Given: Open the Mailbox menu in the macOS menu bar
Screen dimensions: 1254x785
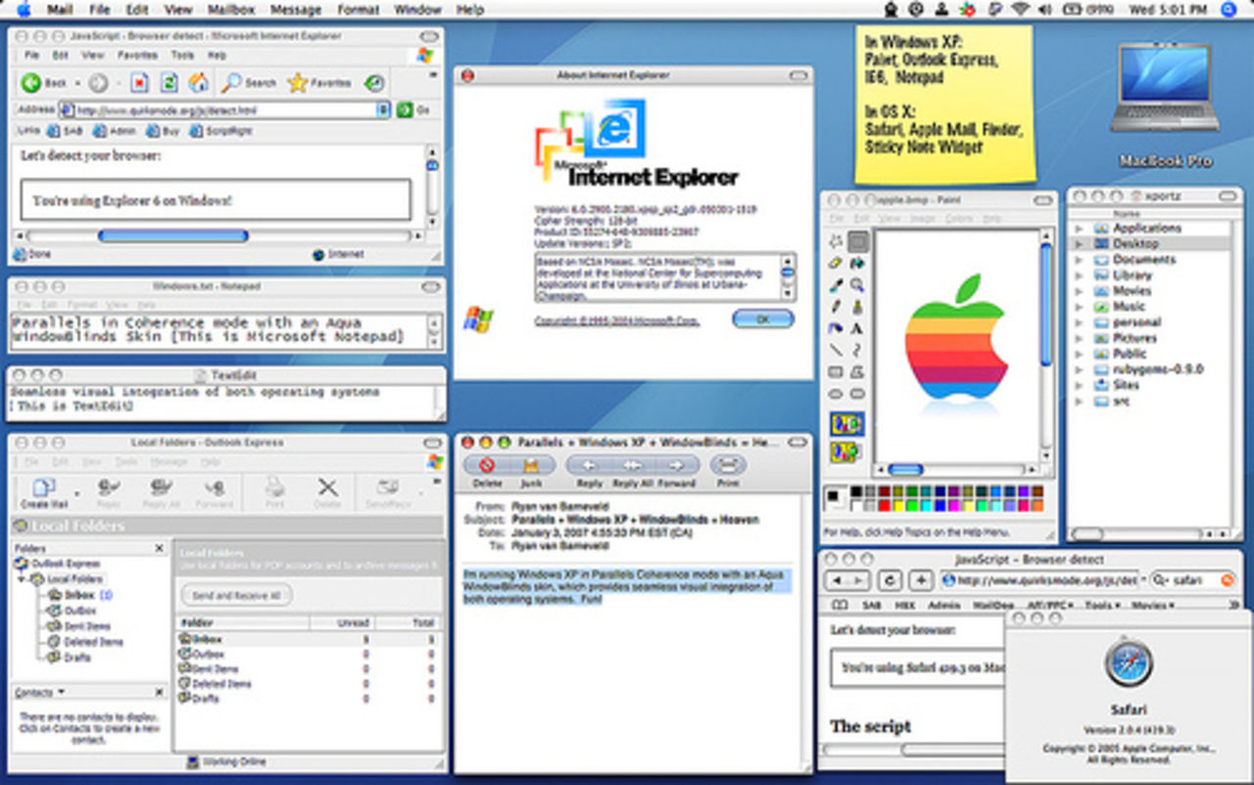Looking at the screenshot, I should 231,9.
